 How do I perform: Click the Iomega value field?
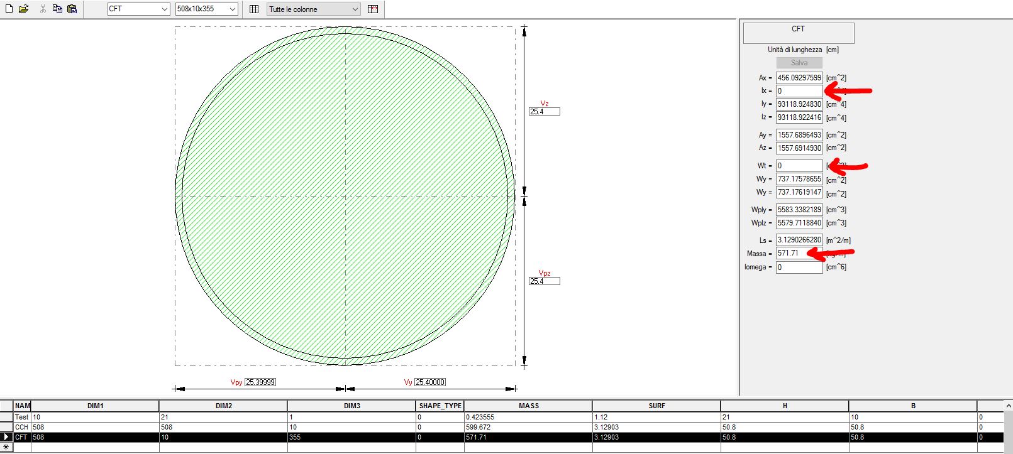[x=799, y=267]
